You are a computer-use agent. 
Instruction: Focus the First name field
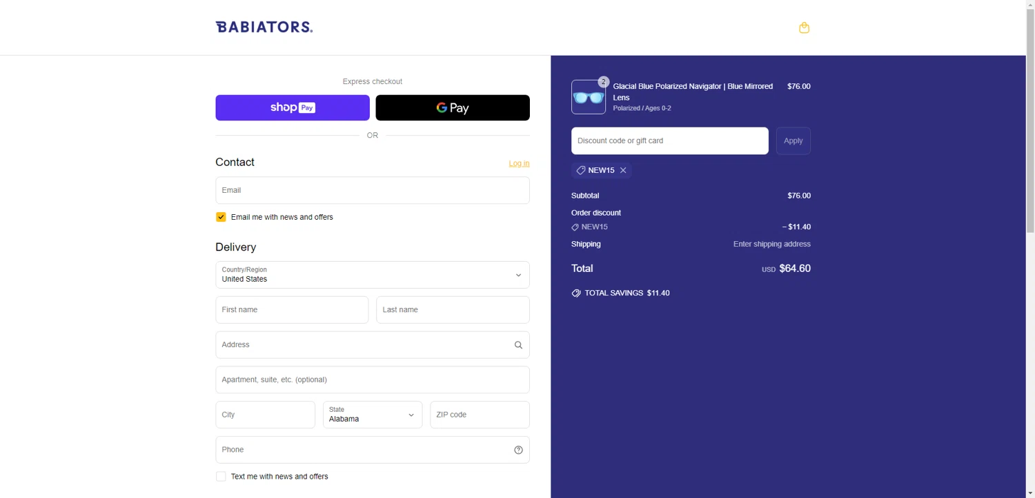point(292,310)
